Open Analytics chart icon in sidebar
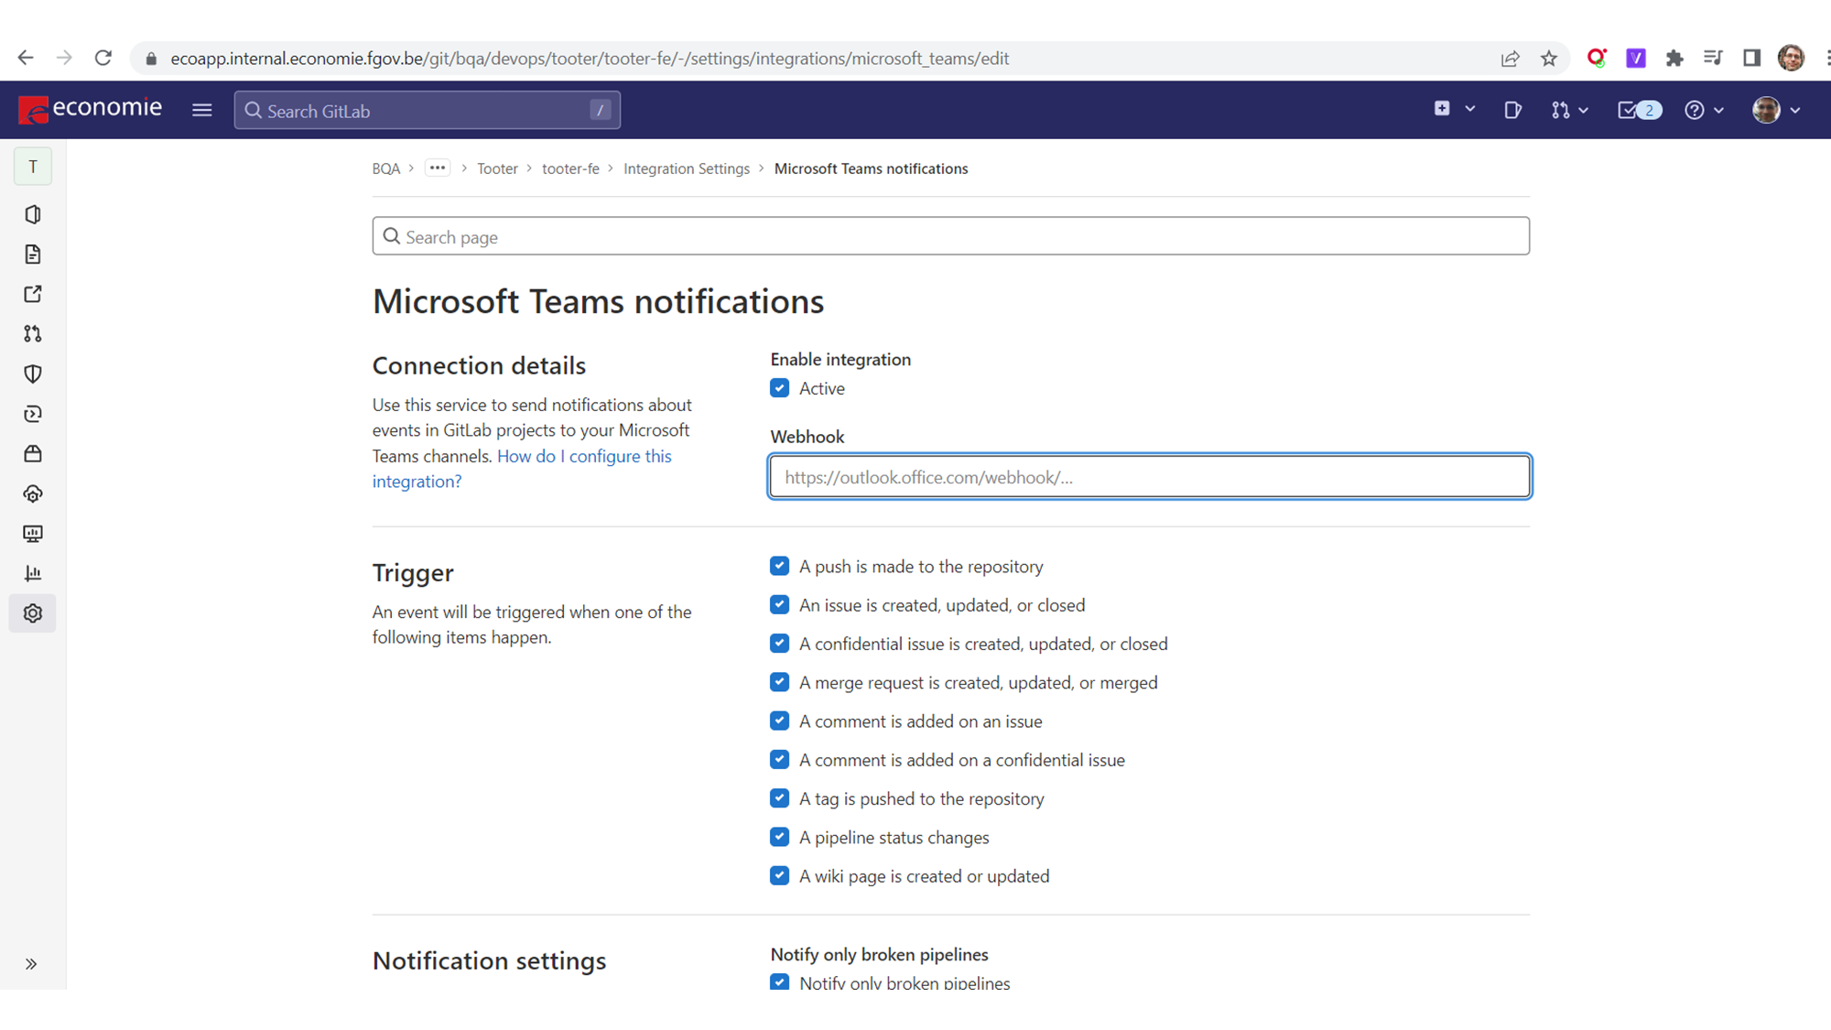The height and width of the screenshot is (1030, 1831). point(33,574)
